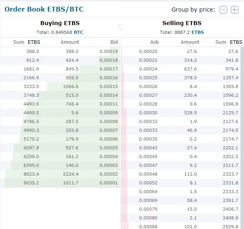Image resolution: width=244 pixels, height=229 pixels.
Task: Select the bid price 0.00017
Action: [x=109, y=69]
